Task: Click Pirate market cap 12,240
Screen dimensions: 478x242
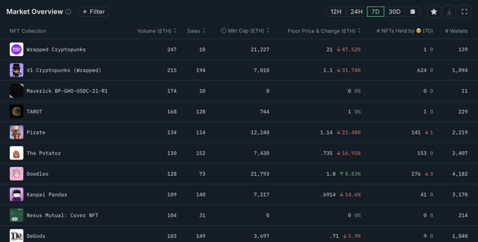Action: tap(260, 132)
